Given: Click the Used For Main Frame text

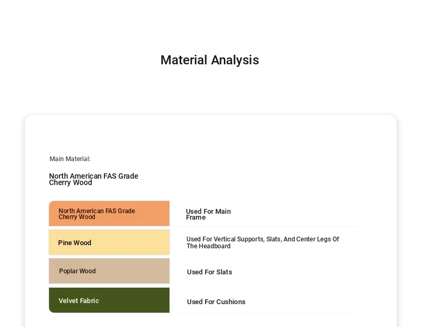Looking at the screenshot, I should tap(208, 214).
